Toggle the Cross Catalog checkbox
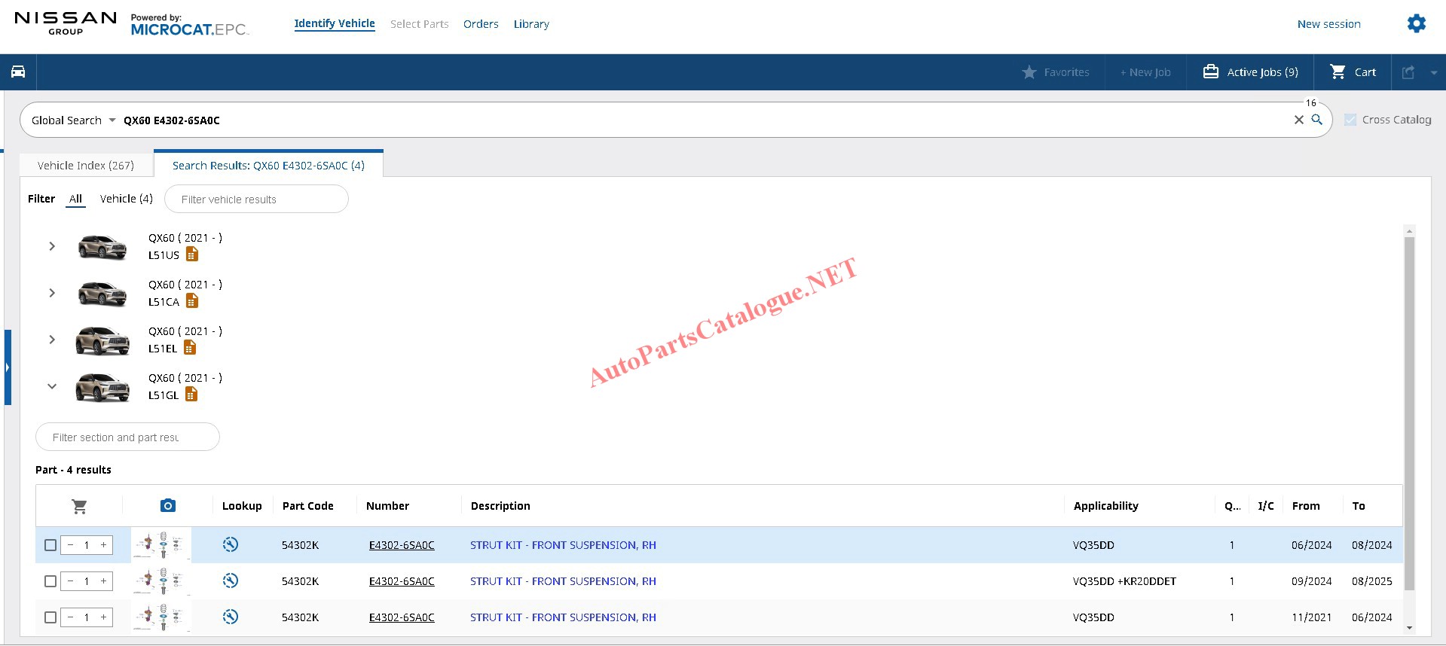 [x=1350, y=120]
